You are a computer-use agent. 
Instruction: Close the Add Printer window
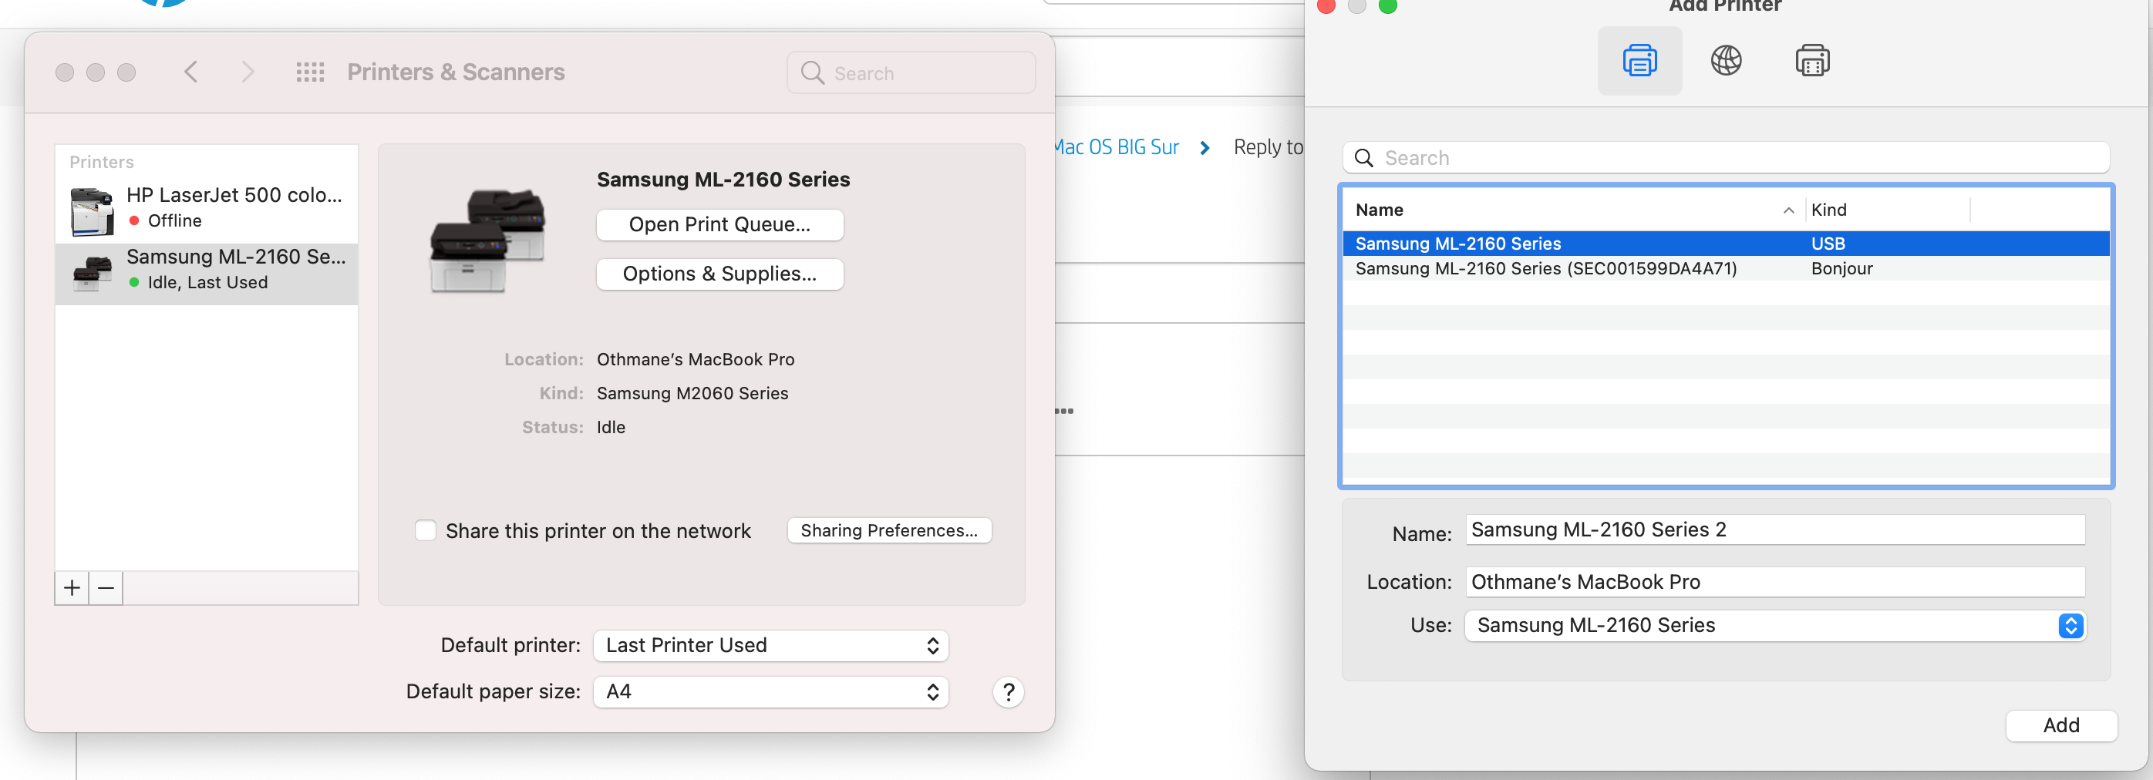[x=1326, y=6]
